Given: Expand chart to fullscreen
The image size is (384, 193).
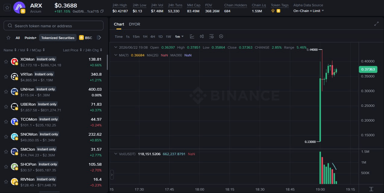Looking at the screenshot, I should (376, 24).
